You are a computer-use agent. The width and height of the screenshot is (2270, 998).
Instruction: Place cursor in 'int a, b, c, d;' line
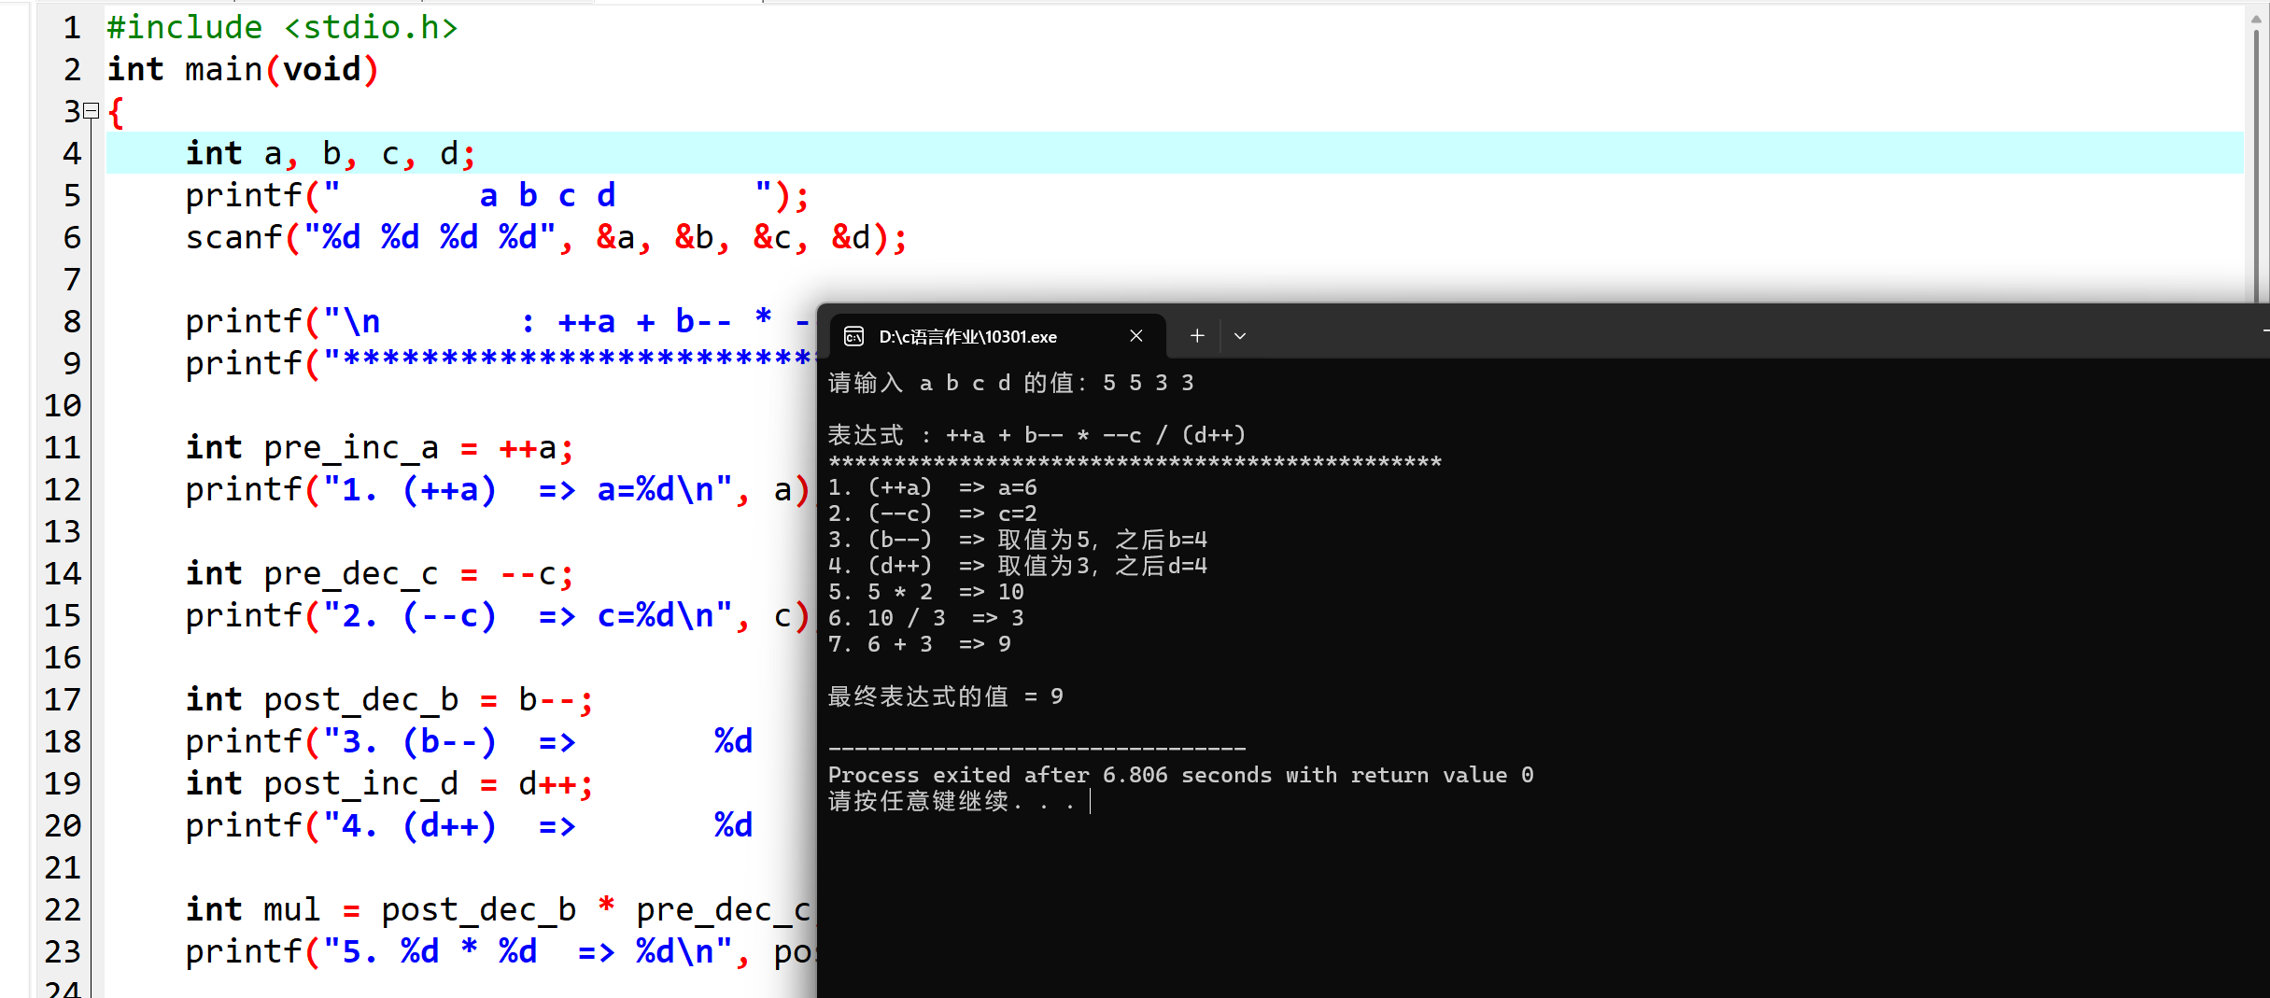click(331, 153)
